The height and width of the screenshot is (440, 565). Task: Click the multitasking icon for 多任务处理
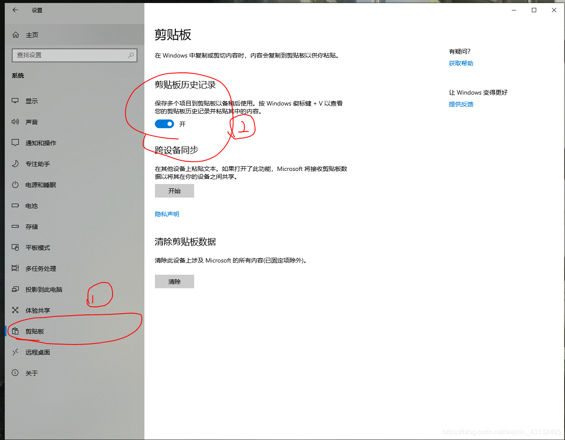click(15, 268)
